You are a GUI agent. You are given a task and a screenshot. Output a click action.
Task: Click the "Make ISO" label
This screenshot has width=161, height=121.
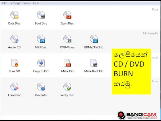[67, 71]
